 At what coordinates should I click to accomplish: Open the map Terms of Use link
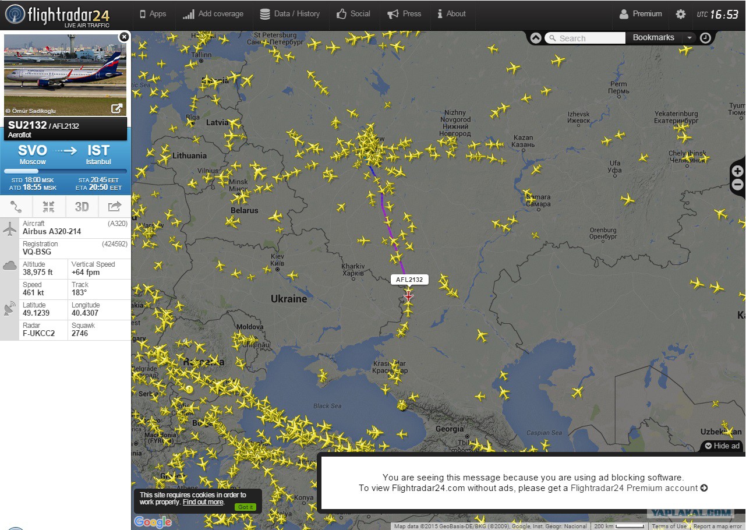coord(669,527)
